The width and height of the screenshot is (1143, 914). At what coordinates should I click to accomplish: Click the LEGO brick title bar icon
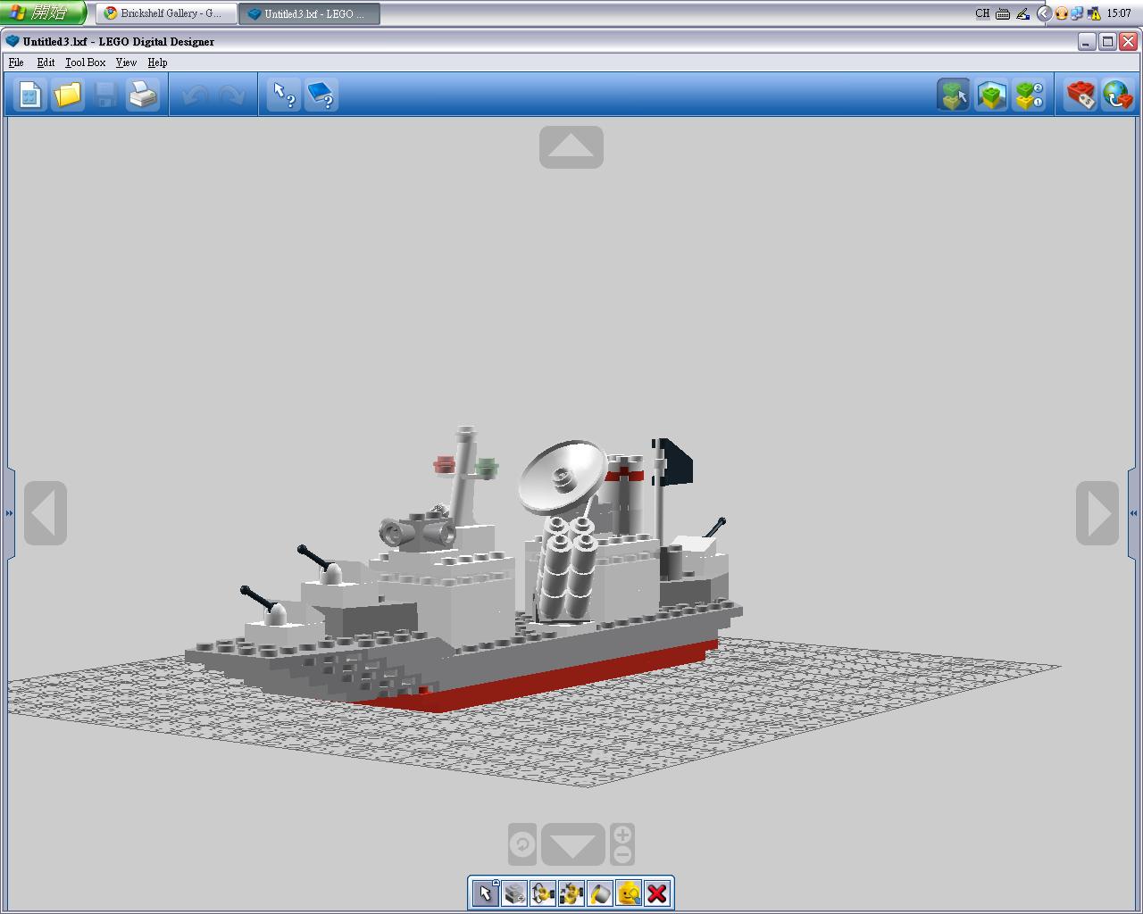click(13, 41)
